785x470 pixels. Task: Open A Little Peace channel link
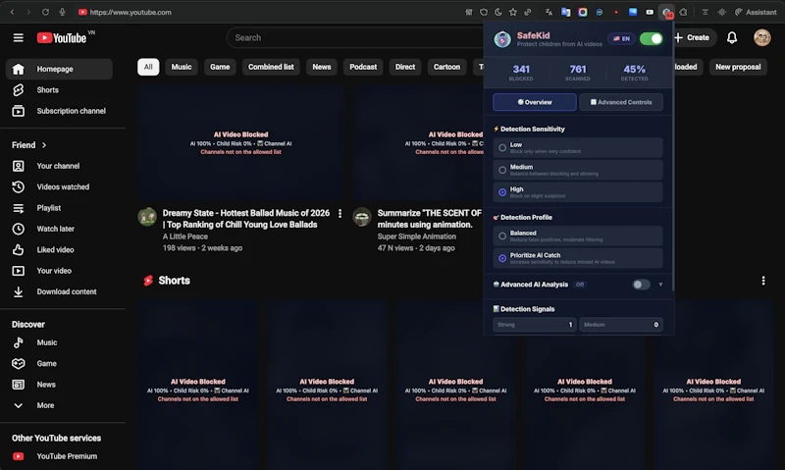click(184, 236)
